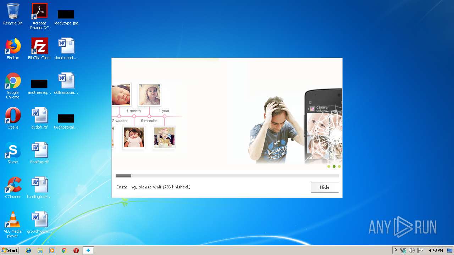Open the volume tray icon

coord(411,250)
